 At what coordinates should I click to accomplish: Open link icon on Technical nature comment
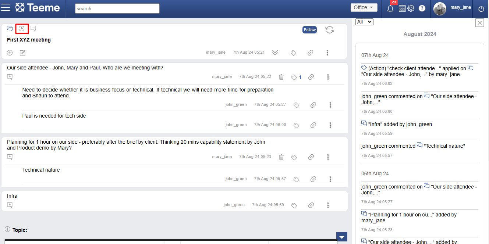(313, 179)
